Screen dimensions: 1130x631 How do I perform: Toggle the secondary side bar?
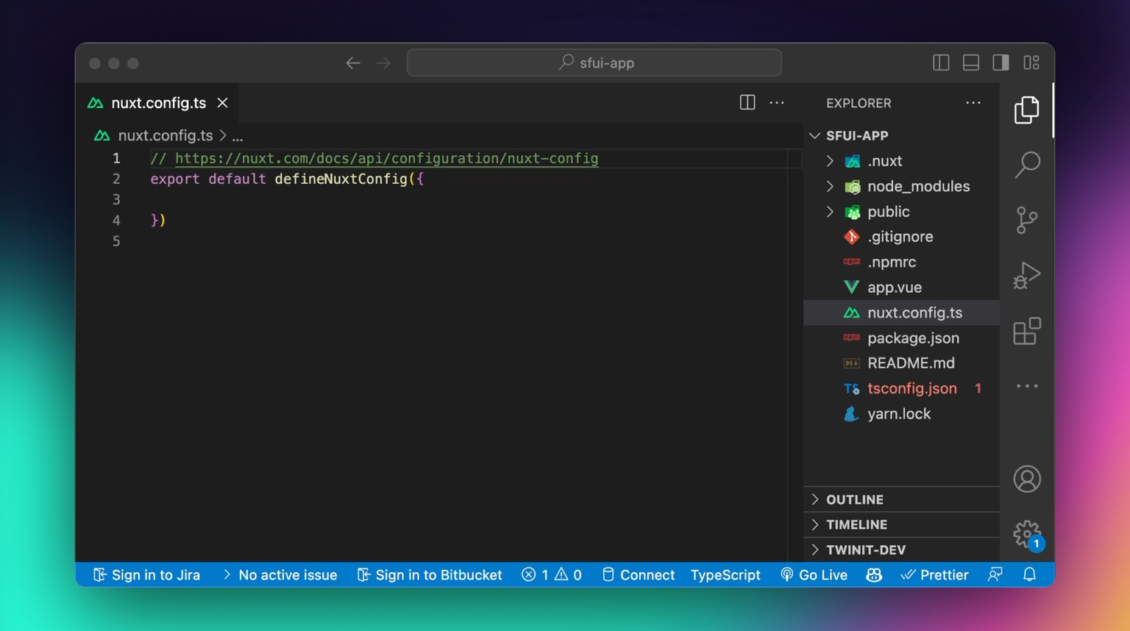click(x=1001, y=63)
